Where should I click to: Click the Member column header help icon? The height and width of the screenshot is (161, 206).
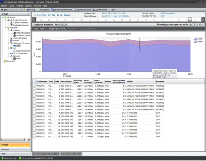click(37, 82)
